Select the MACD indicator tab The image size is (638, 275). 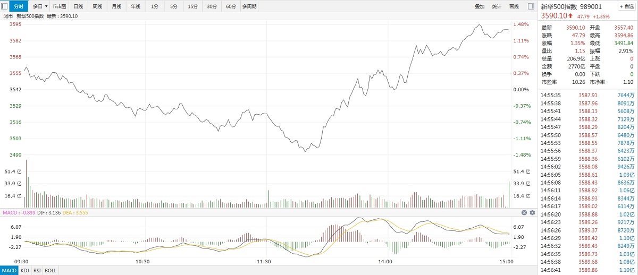[x=9, y=270]
